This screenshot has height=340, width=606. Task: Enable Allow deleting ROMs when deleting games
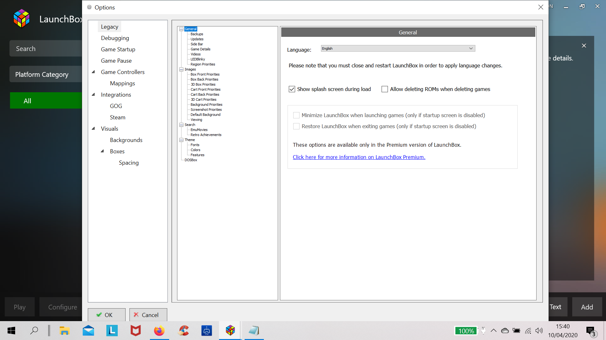[x=385, y=89]
